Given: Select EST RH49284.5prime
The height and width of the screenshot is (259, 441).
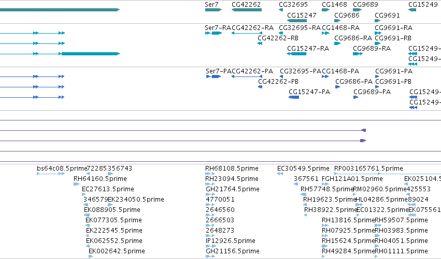Looking at the screenshot, I should pyautogui.click(x=348, y=251).
